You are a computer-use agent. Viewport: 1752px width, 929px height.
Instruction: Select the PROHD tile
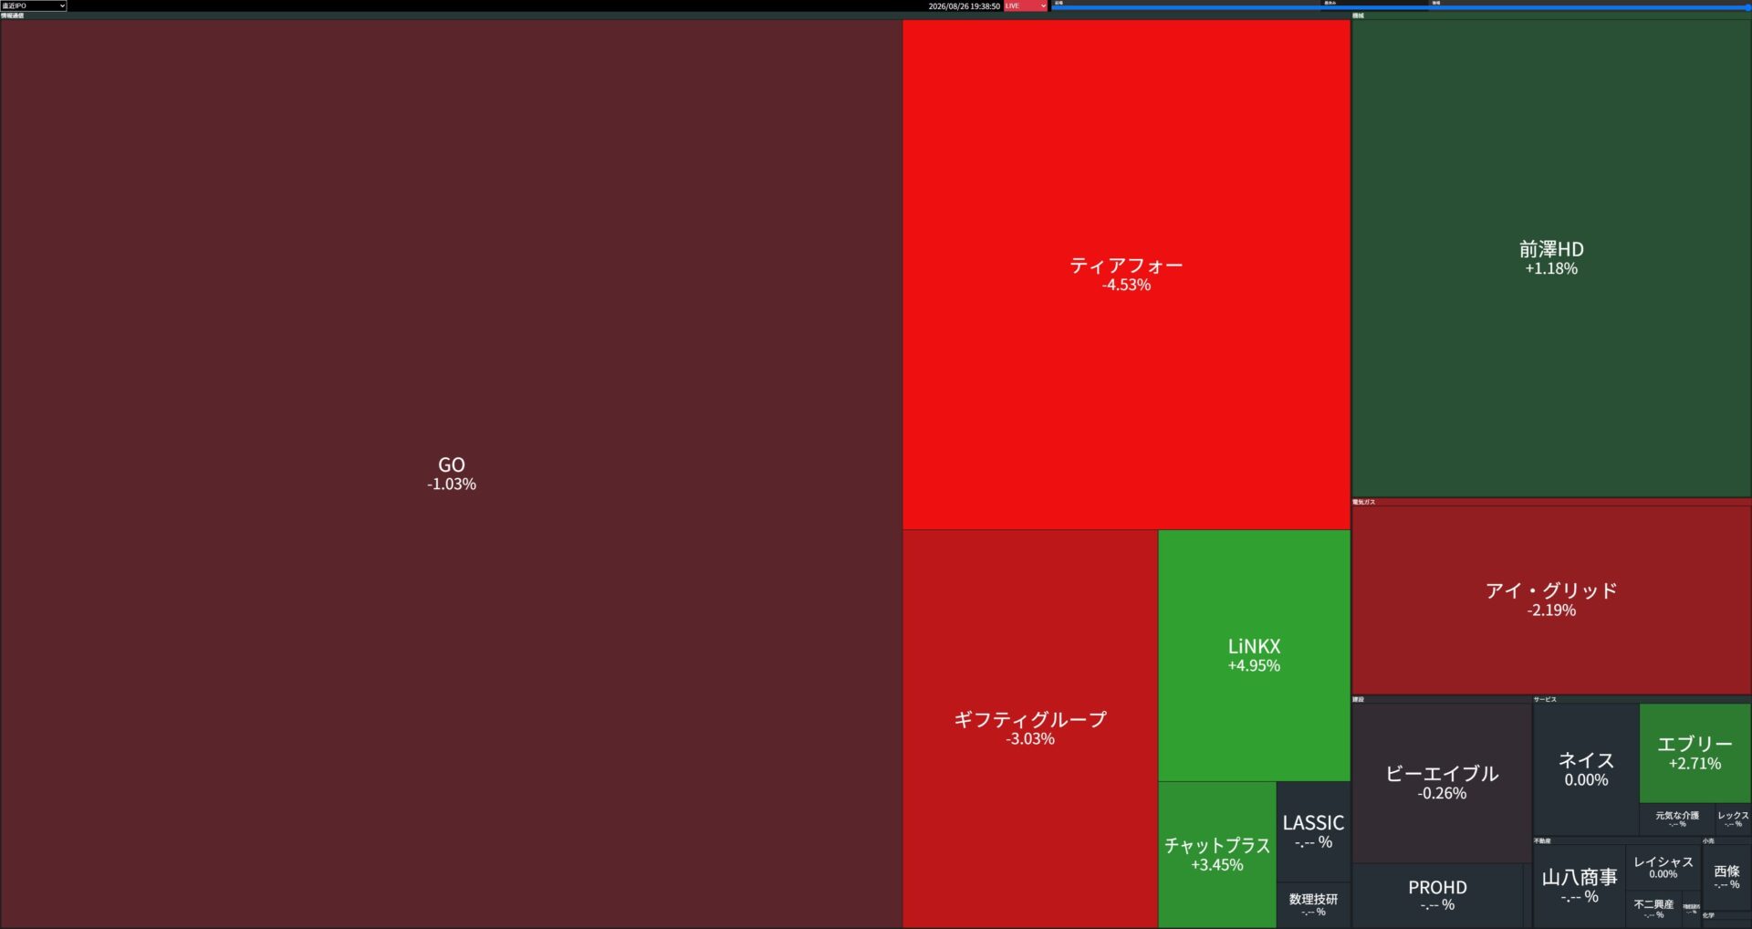[x=1437, y=896]
